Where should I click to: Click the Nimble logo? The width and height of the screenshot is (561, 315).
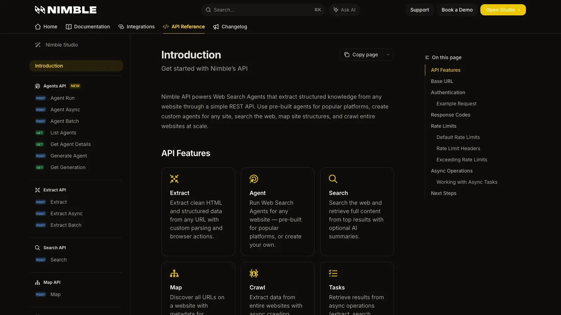coord(66,10)
